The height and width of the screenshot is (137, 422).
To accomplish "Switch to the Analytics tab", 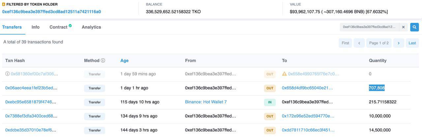I will tap(91, 27).
